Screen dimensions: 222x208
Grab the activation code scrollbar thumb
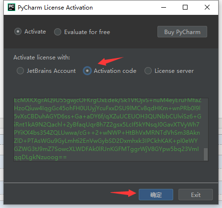(x=206, y=154)
